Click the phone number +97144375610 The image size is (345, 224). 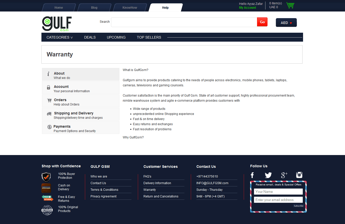click(207, 176)
